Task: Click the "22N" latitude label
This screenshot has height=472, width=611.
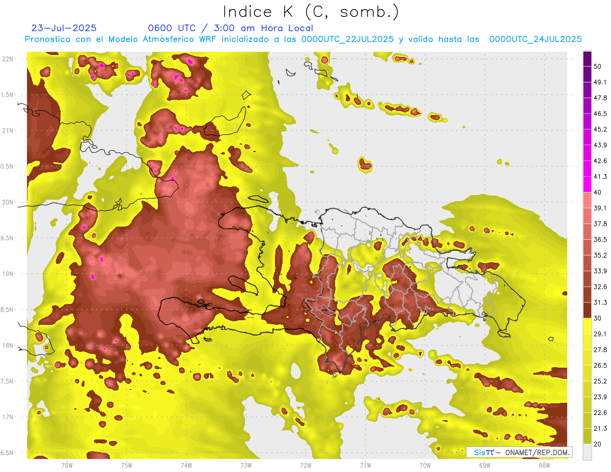Action: [9, 59]
